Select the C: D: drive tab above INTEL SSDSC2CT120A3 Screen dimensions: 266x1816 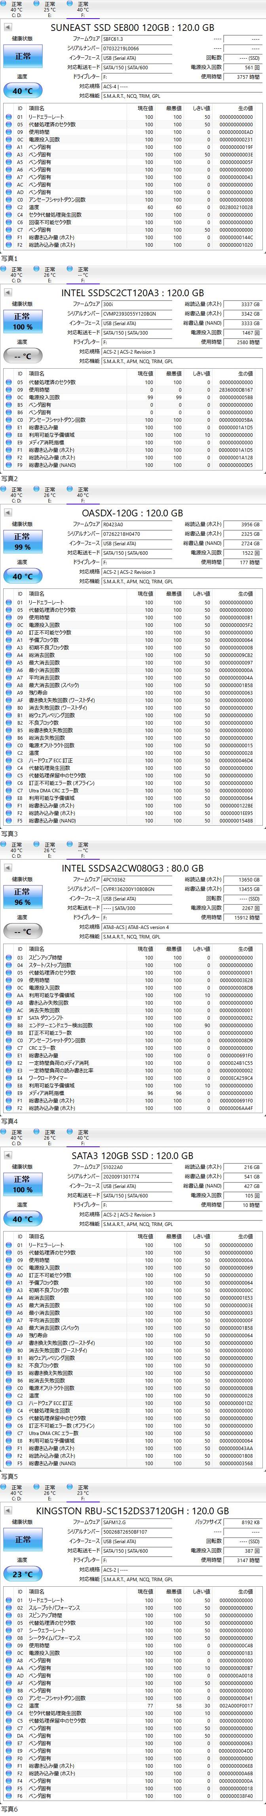pos(16,273)
